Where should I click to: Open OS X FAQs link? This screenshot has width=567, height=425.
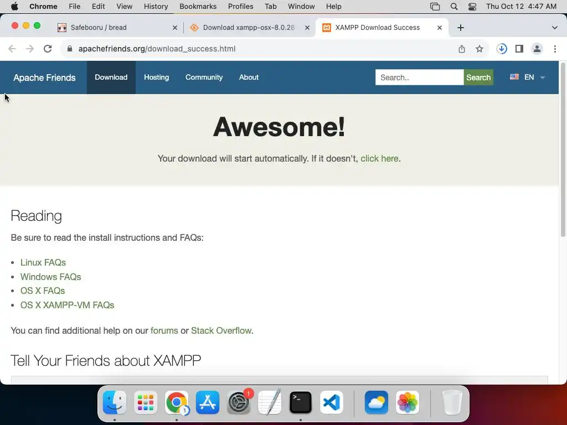(43, 291)
